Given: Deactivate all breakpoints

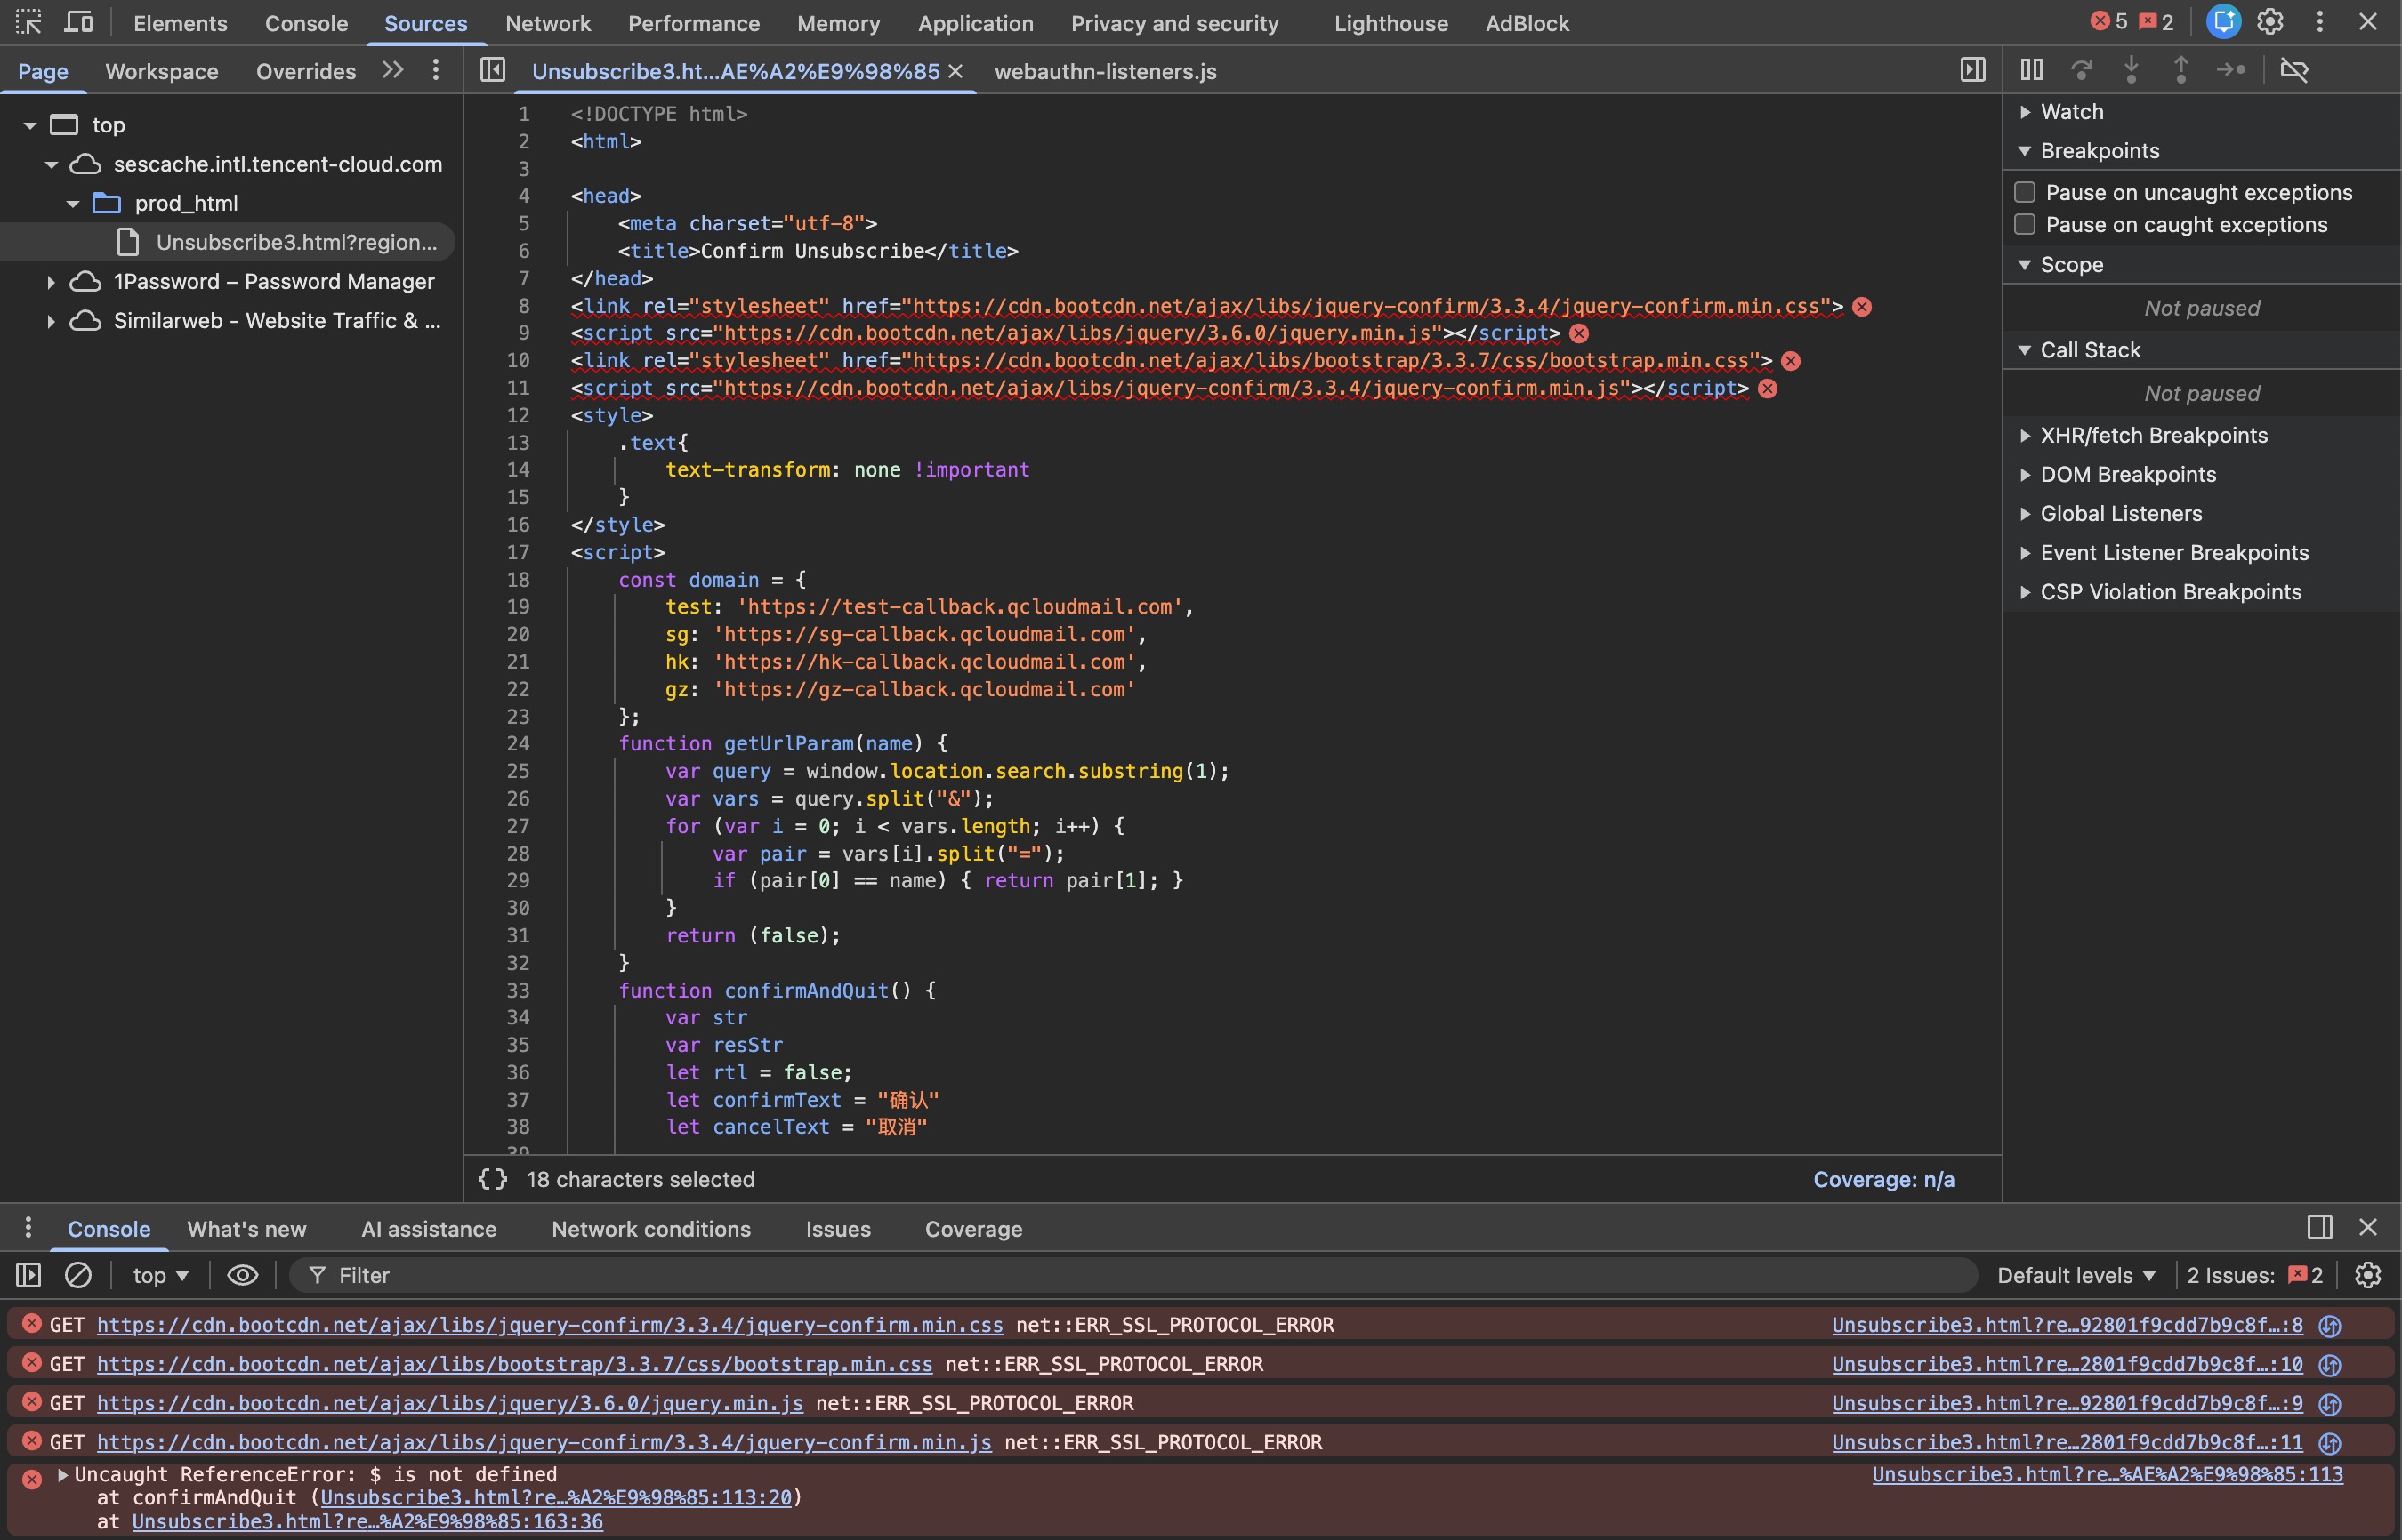Looking at the screenshot, I should [2296, 70].
